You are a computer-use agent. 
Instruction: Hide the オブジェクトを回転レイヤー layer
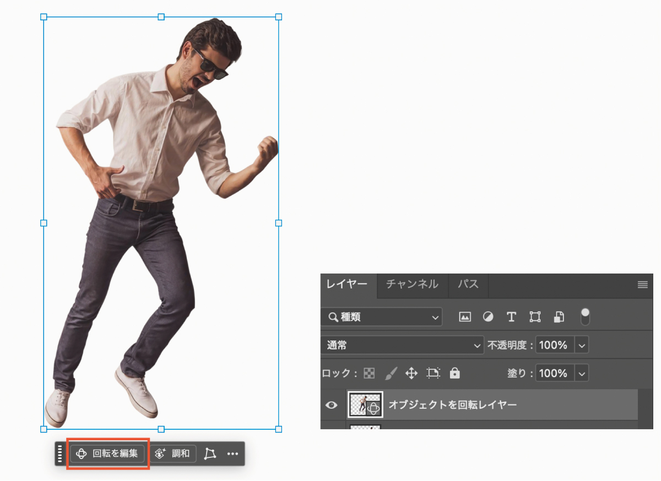click(331, 405)
